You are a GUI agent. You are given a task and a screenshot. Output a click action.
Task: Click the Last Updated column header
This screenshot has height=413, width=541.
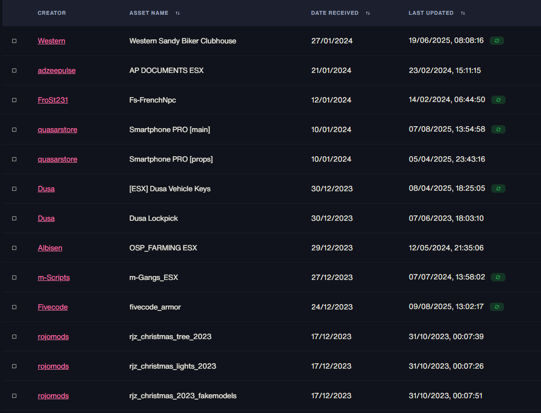point(431,13)
